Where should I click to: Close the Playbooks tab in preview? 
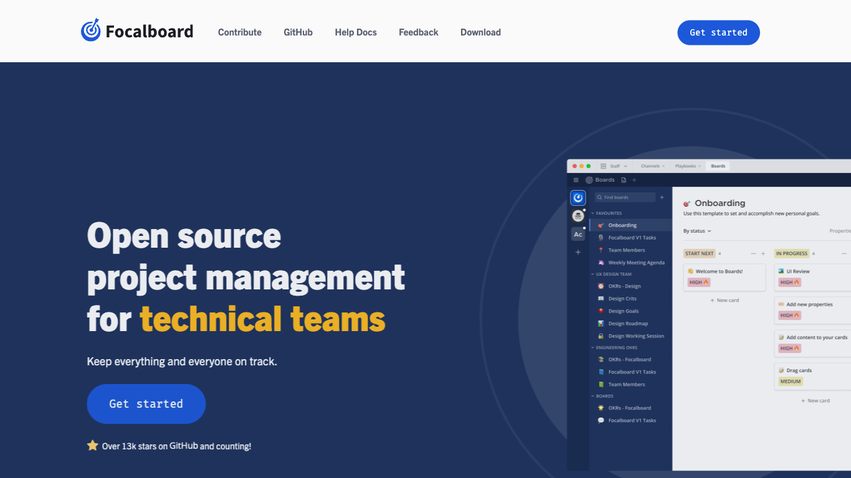pos(700,166)
